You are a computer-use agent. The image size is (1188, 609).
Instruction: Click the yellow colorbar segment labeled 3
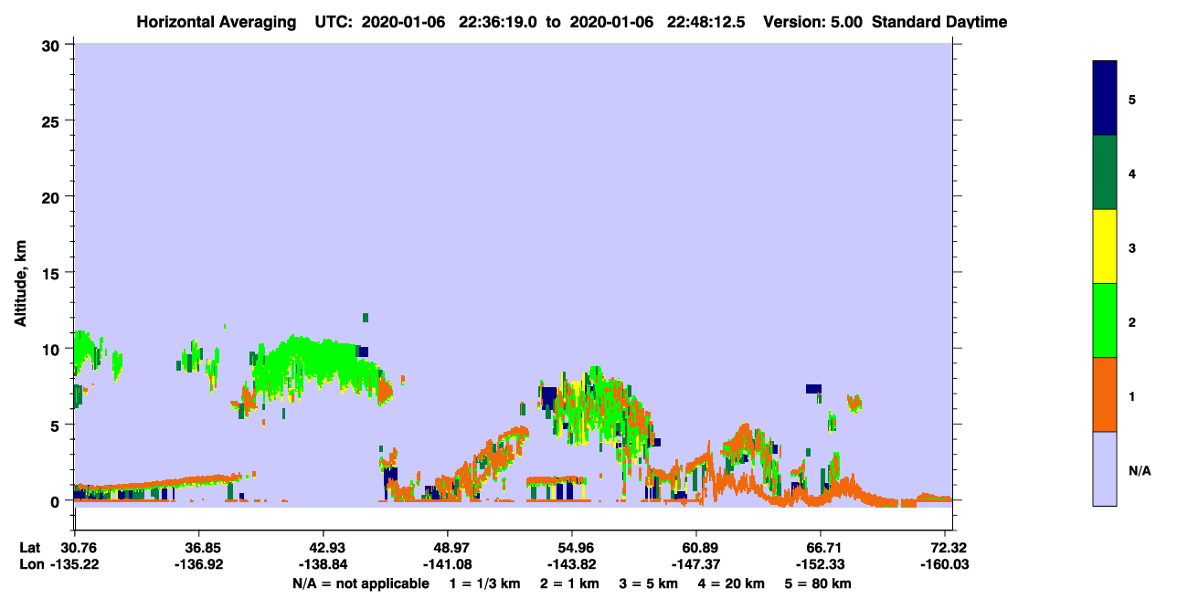click(x=1105, y=247)
